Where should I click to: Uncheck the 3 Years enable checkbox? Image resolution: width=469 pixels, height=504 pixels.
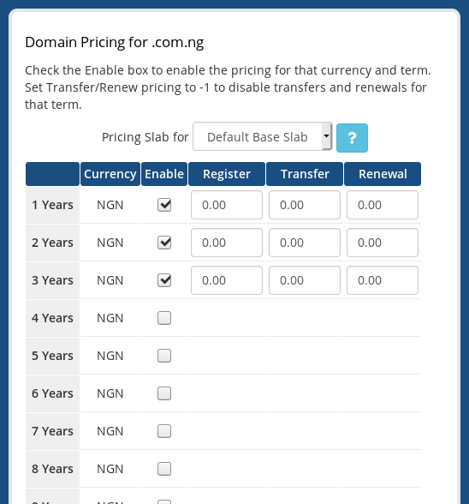164,280
